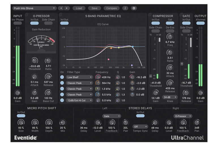
Task: Click the Compare button
Action: [112, 8]
